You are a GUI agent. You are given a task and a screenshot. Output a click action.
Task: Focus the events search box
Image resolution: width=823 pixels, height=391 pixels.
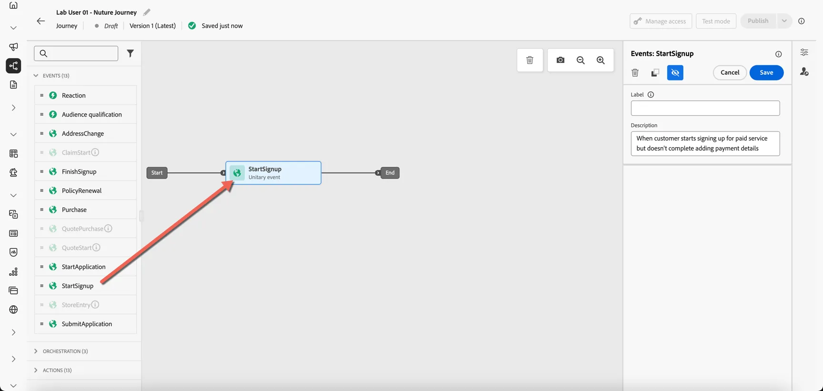pos(76,53)
